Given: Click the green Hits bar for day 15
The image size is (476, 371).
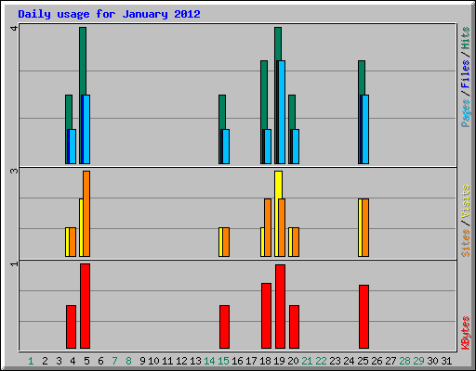Looking at the screenshot, I should coord(222,112).
